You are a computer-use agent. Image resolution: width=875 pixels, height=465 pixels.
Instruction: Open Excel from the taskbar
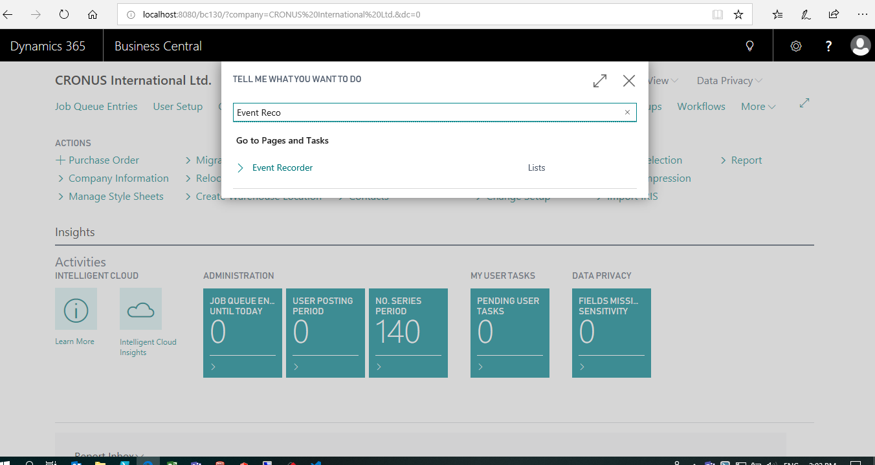coord(172,463)
